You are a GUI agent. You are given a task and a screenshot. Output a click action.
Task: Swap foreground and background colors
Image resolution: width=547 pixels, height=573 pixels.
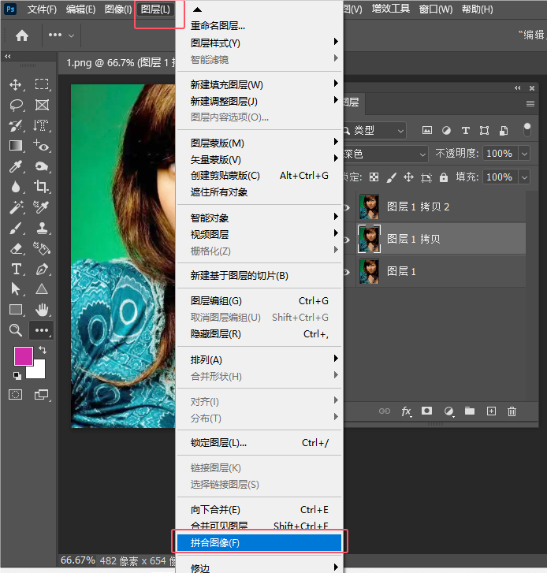[43, 350]
